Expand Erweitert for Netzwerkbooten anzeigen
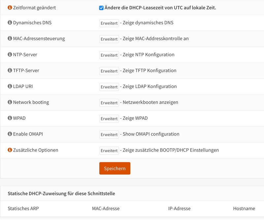Image resolution: width=264 pixels, height=220 pixels. pyautogui.click(x=109, y=103)
